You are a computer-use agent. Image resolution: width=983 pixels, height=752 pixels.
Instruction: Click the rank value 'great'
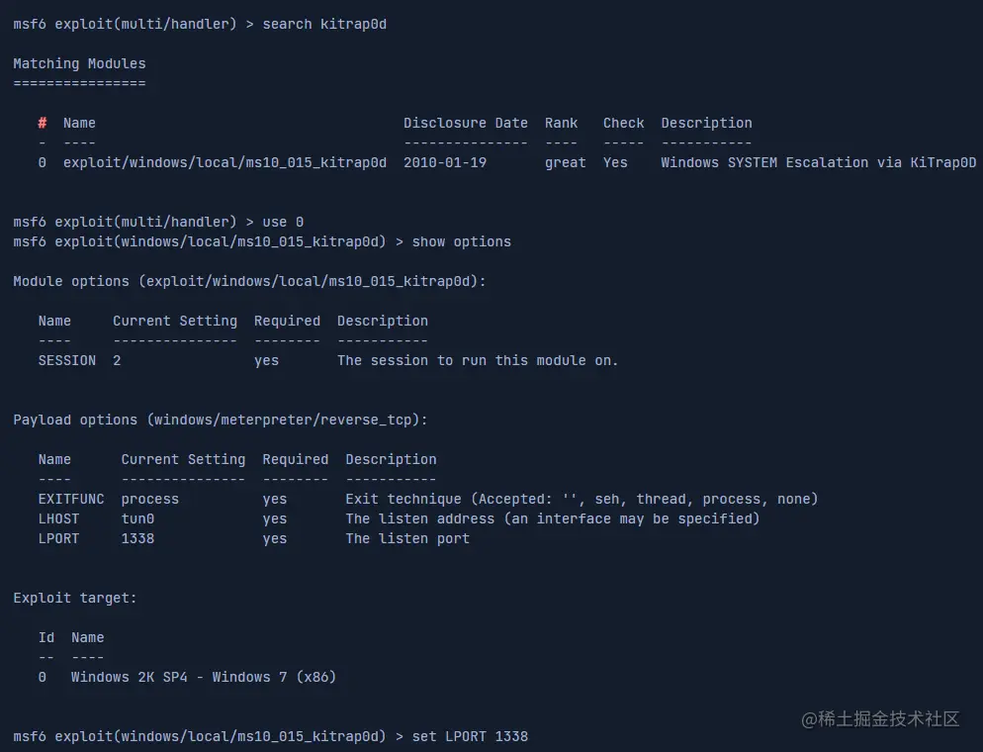(565, 163)
